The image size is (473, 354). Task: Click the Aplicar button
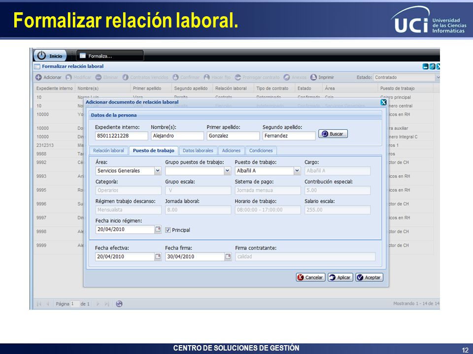coord(340,277)
